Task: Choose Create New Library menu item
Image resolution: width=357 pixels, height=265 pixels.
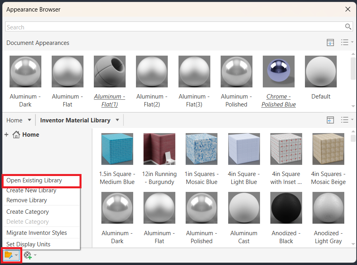Action: pos(41,190)
